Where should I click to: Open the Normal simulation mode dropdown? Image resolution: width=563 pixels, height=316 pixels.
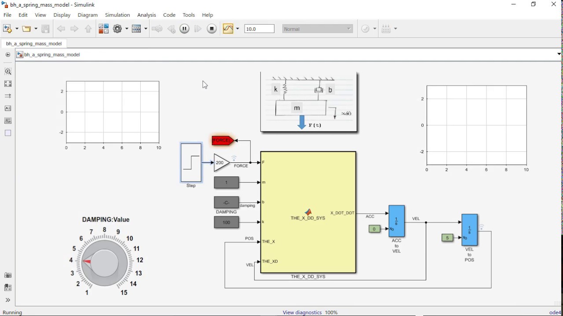coord(317,29)
